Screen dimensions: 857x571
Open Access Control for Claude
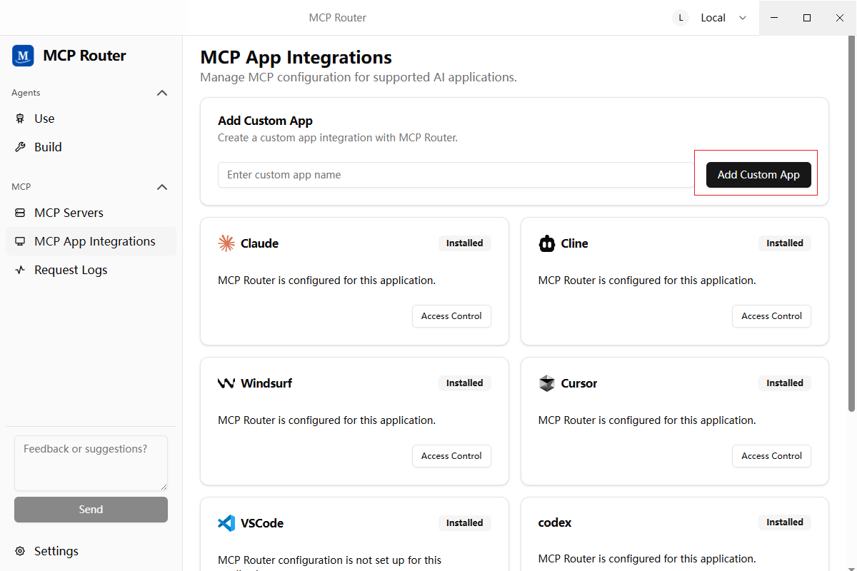[451, 316]
